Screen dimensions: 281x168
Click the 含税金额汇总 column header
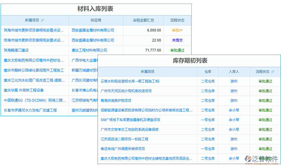coord(143,21)
